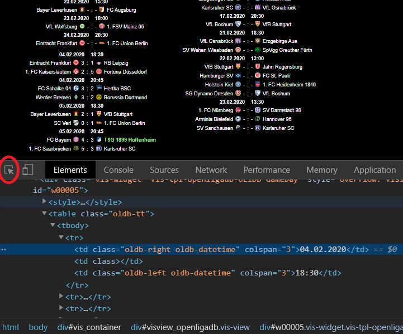Click the TSG 1899 Hoffenheim logo
The height and width of the screenshot is (334, 403).
(x=99, y=139)
